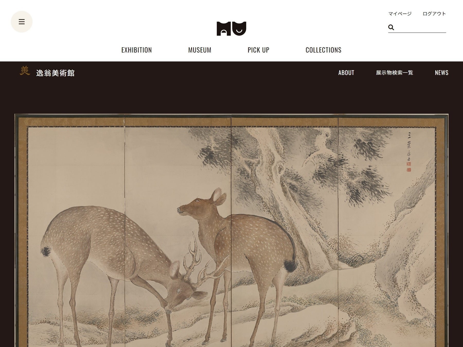
Task: Open マイページ link
Action: pyautogui.click(x=400, y=14)
